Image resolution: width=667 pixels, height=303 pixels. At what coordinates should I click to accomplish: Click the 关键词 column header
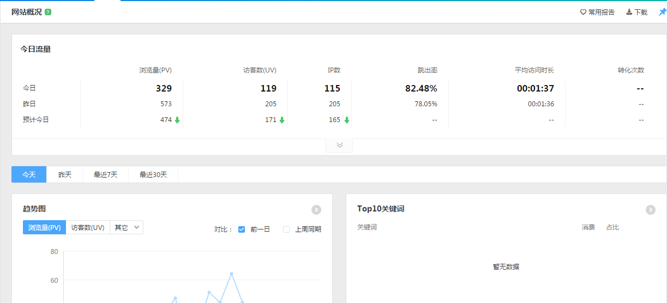pyautogui.click(x=367, y=227)
